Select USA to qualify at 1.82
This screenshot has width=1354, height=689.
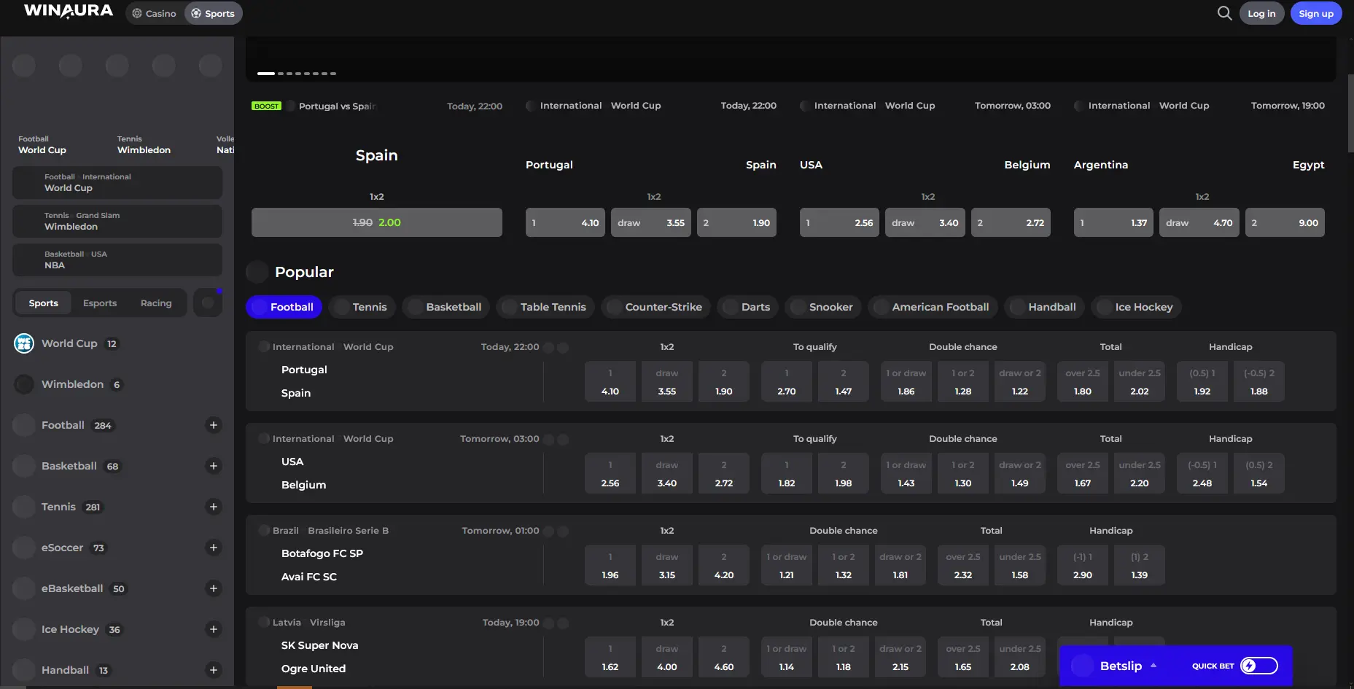[x=787, y=473]
